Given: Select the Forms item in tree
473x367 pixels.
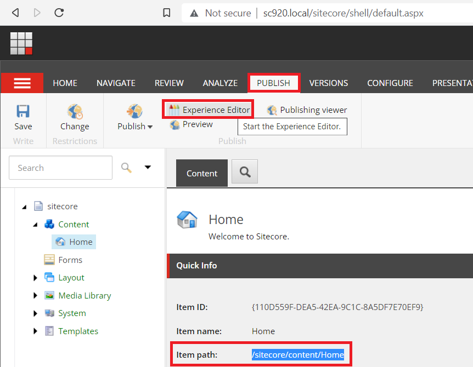Looking at the screenshot, I should pos(70,260).
